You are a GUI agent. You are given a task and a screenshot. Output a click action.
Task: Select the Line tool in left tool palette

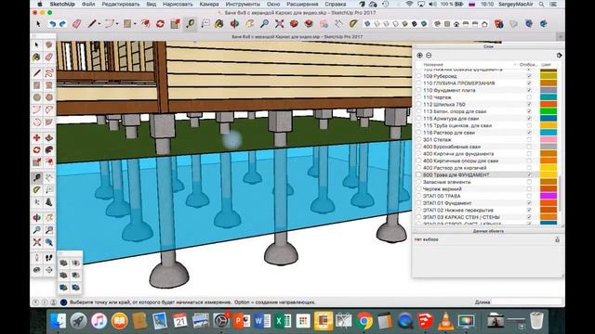coord(37,72)
